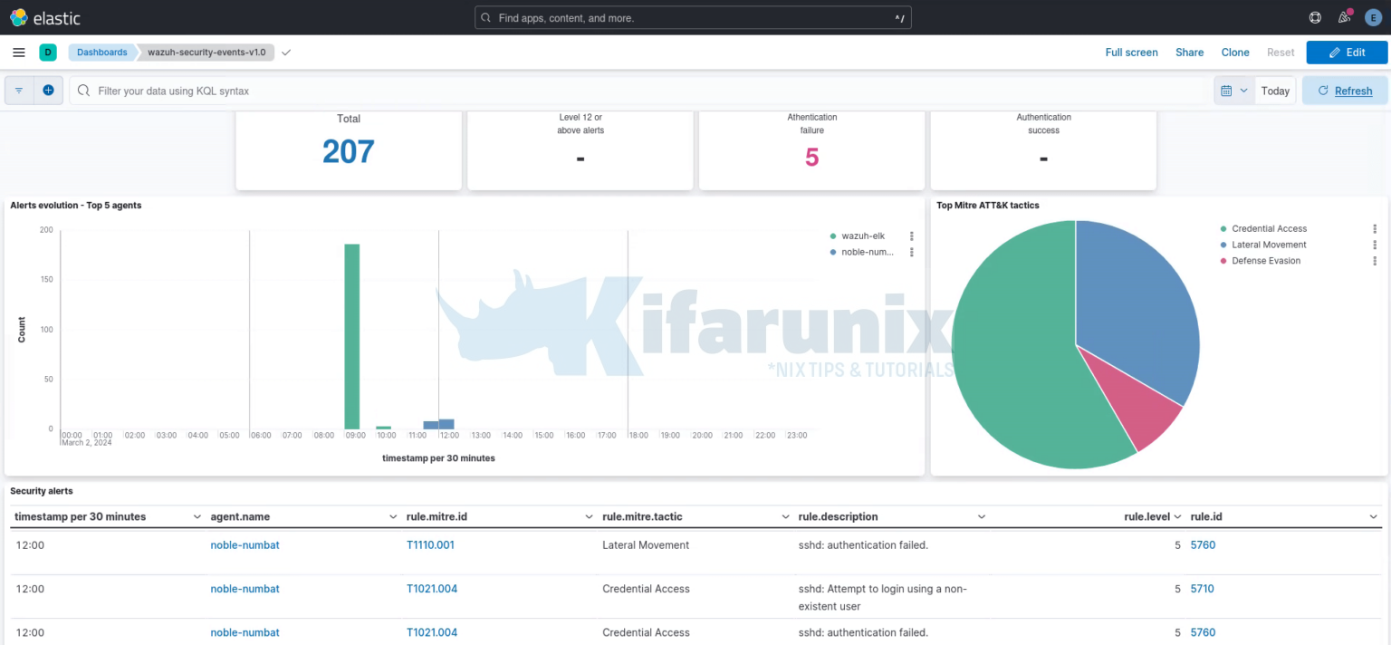Toggle Defense Evasion in the pie legend
This screenshot has height=645, width=1391.
coord(1265,260)
